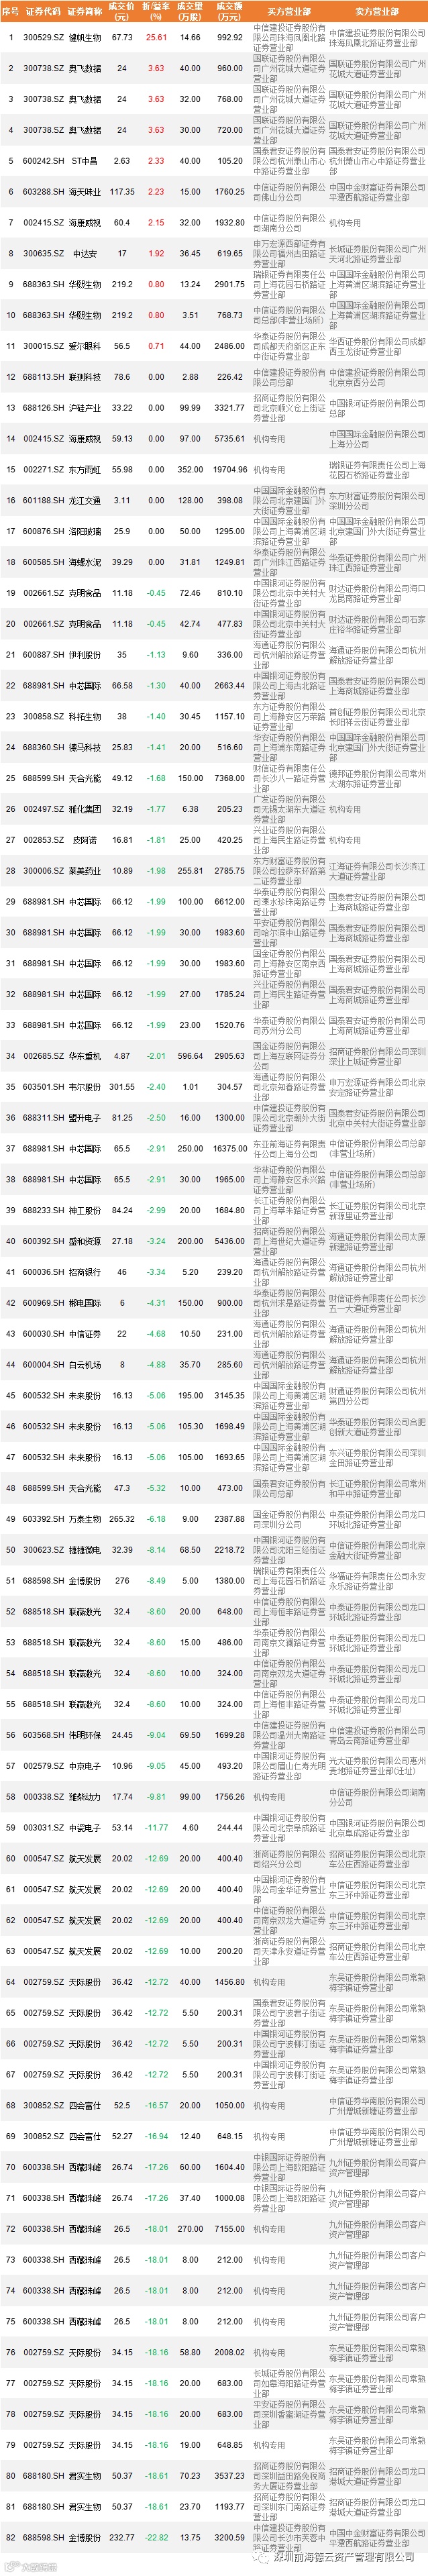Click the premium rate value 25.61
Viewport: 428px width, 2576px height.
point(156,38)
